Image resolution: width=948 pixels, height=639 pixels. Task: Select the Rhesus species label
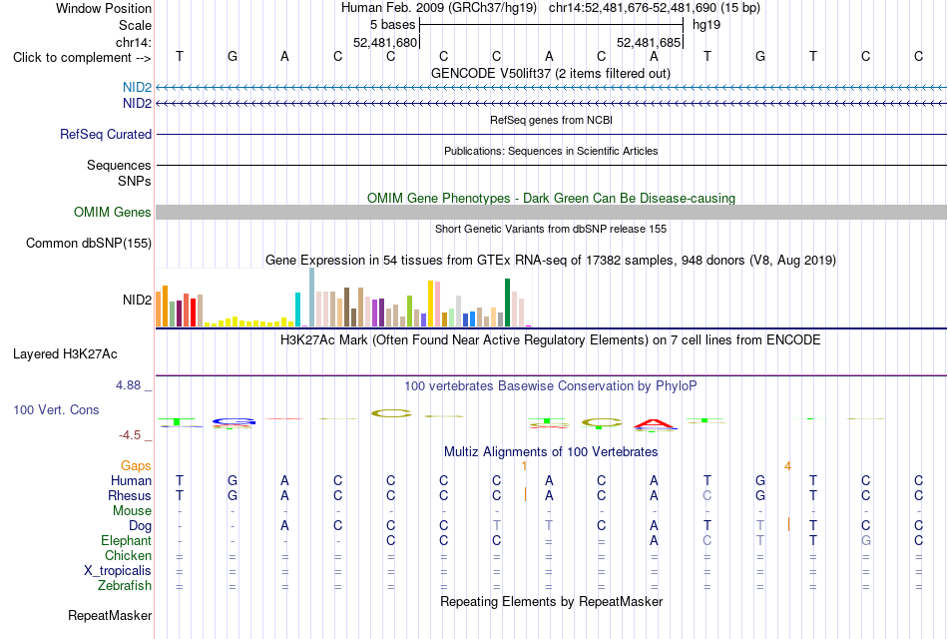pos(130,495)
